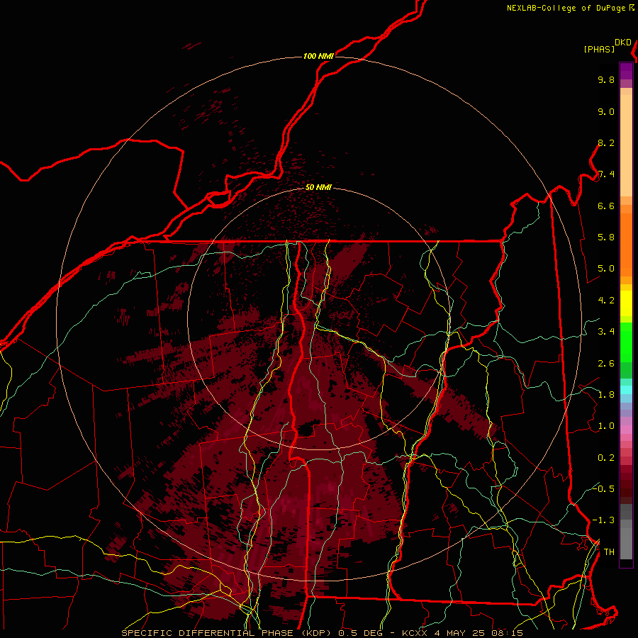Click the 0.2 legend value
Image resolution: width=638 pixels, height=638 pixels.
[x=606, y=458]
